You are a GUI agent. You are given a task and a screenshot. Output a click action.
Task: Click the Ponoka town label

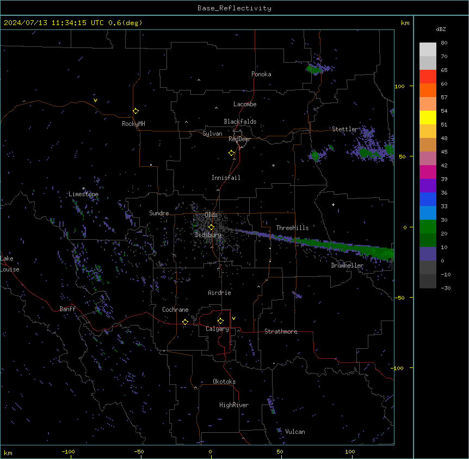coord(261,74)
